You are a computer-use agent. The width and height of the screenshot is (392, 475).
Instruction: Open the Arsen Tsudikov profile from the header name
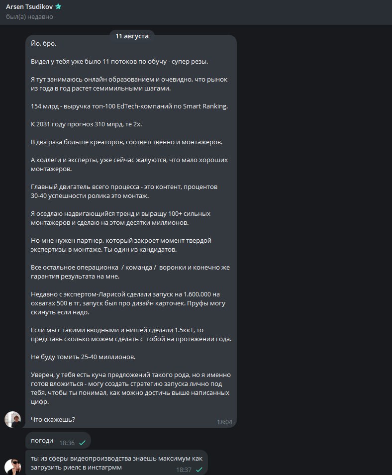point(29,6)
